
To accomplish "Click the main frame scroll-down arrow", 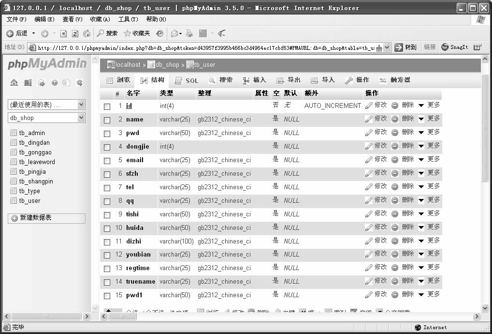I will (485, 308).
